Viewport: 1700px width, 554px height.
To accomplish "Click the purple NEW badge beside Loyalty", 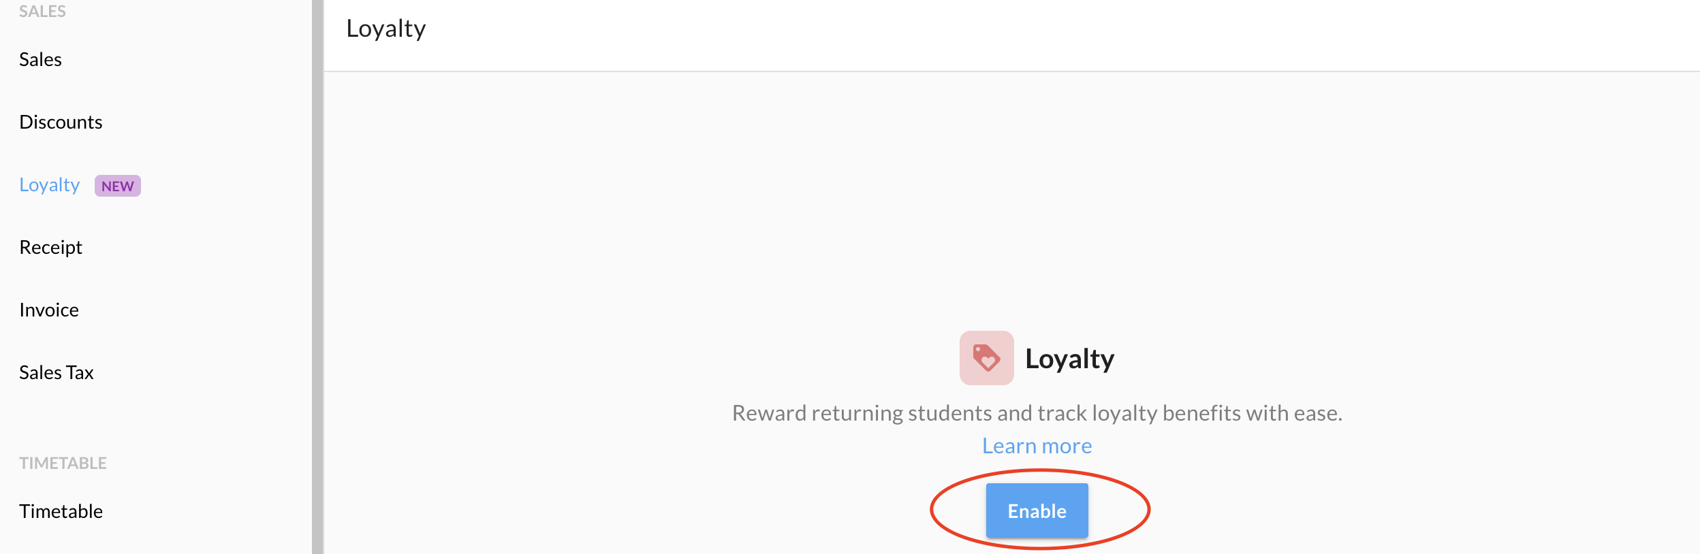I will (x=118, y=186).
